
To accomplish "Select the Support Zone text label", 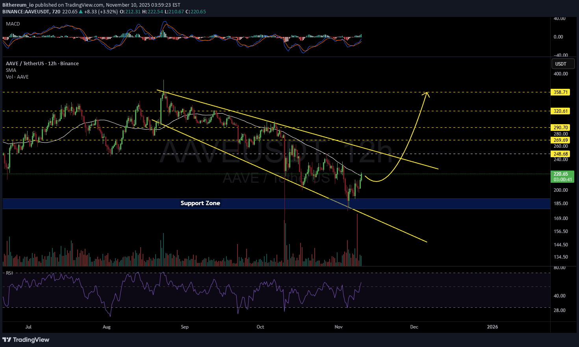I will 200,203.
